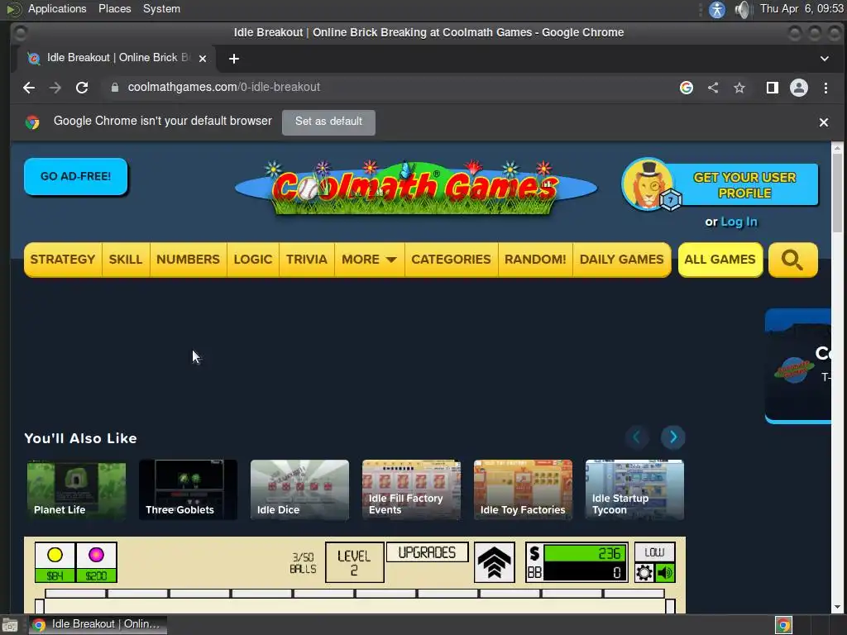Screen dimensions: 847x635
Task: Open the site search magnifier icon
Action: coord(792,260)
